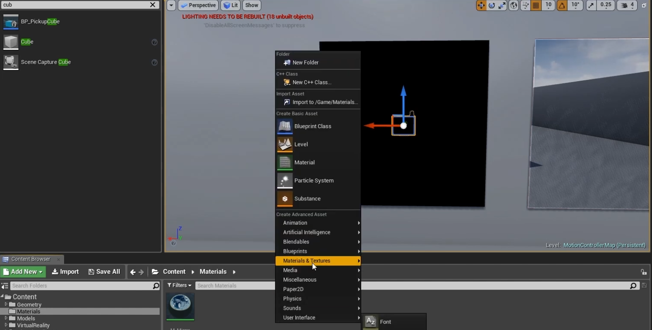
Task: Click the Add New button
Action: [x=23, y=272]
